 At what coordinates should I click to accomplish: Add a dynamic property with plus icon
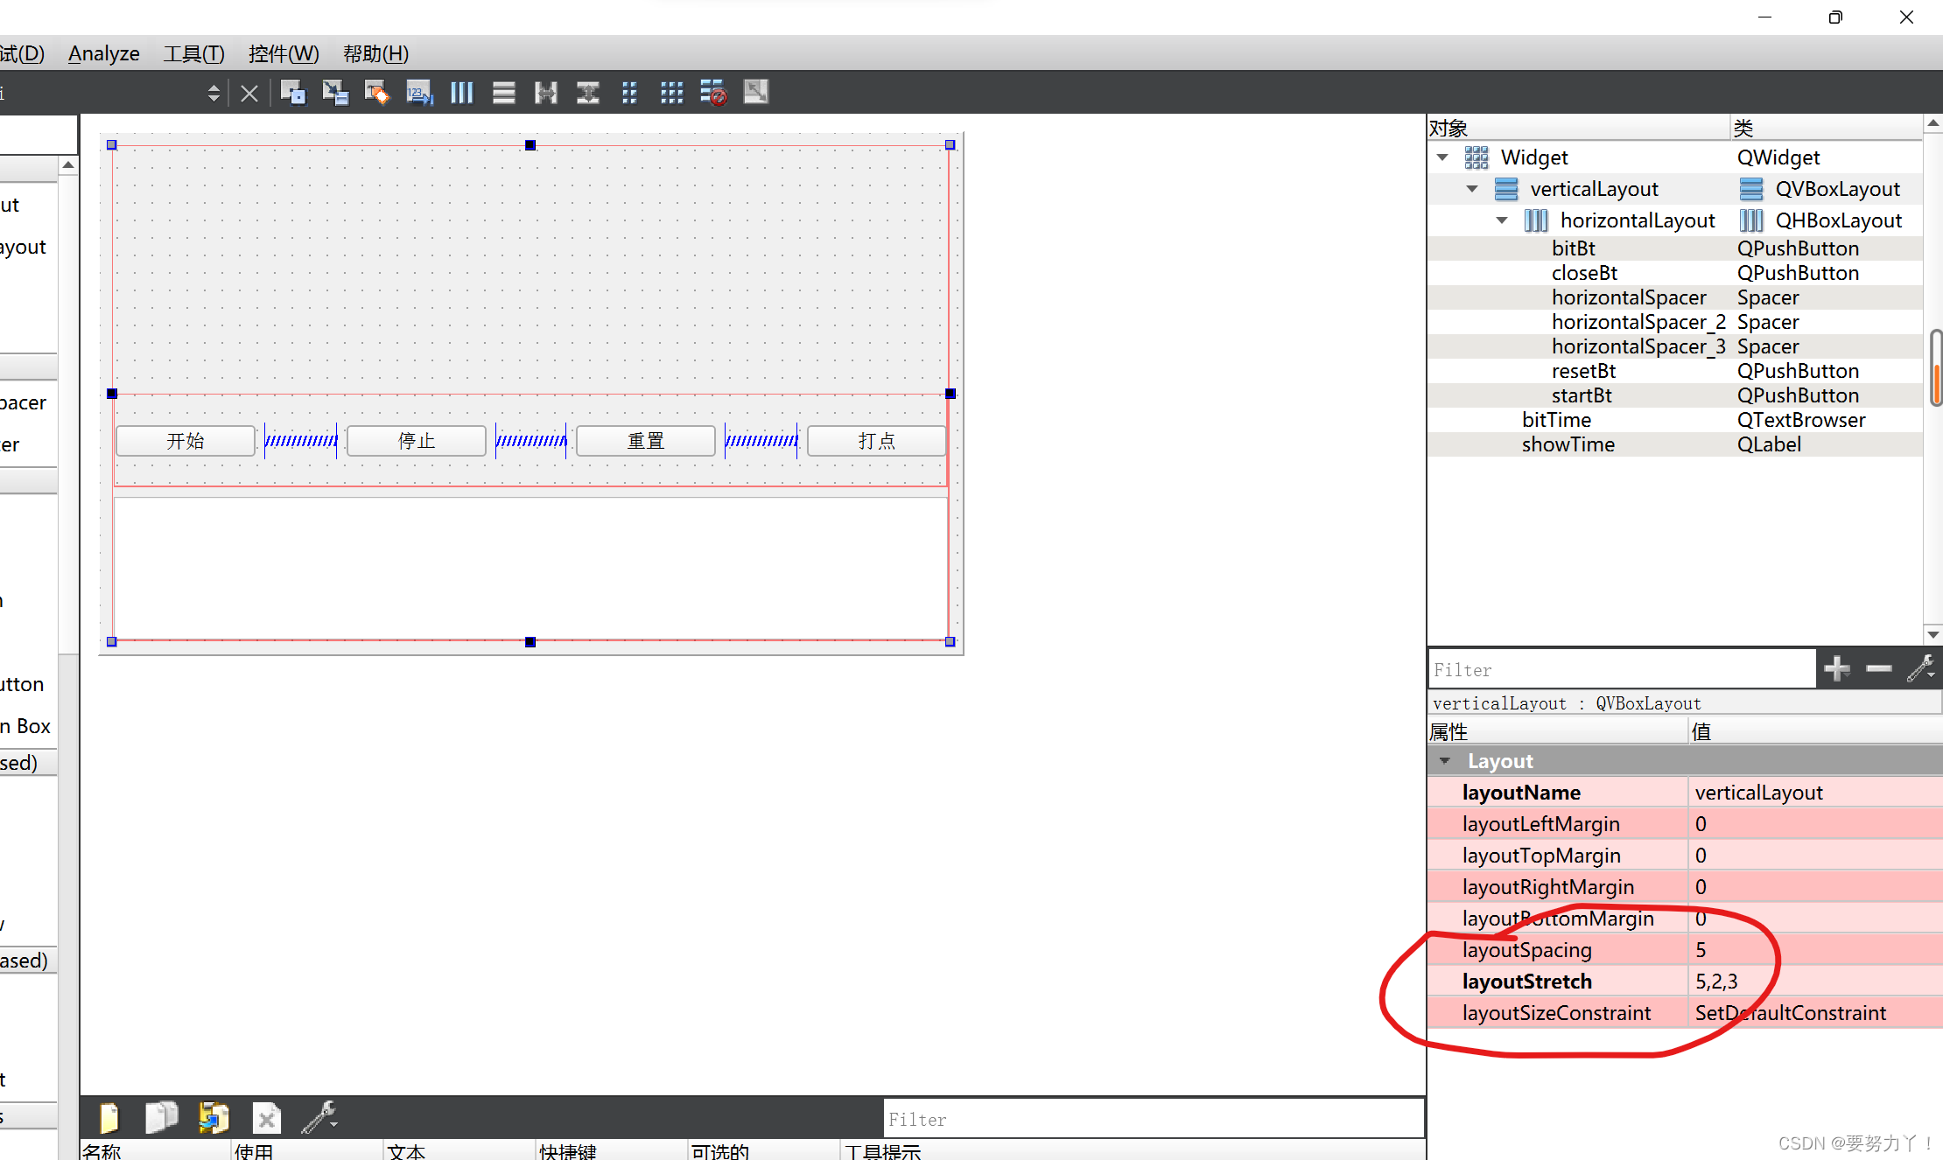point(1837,669)
